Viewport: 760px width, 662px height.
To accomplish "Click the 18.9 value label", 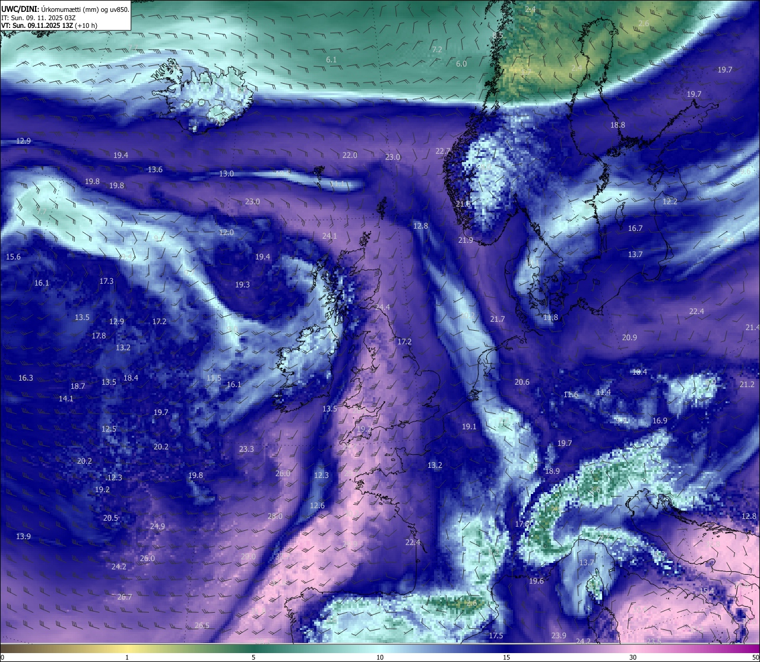I will tap(552, 471).
